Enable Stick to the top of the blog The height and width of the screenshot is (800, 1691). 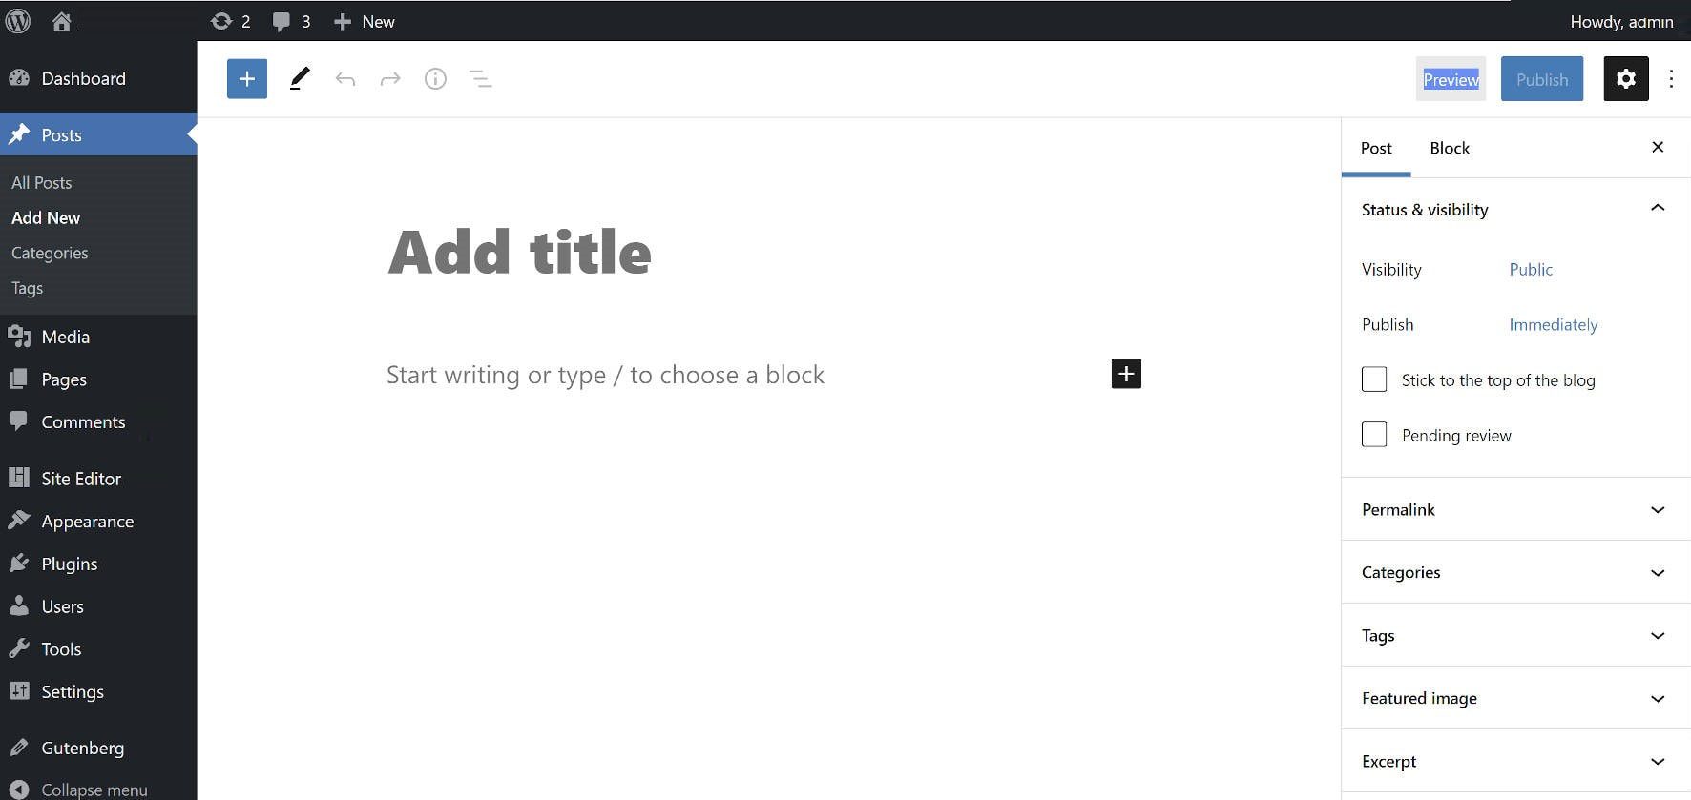pyautogui.click(x=1374, y=379)
